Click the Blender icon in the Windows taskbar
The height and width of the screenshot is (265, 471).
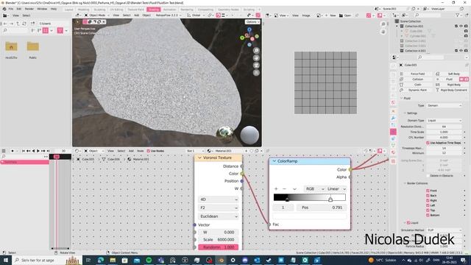click(221, 260)
